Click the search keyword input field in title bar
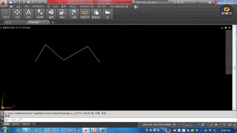 [151, 2]
